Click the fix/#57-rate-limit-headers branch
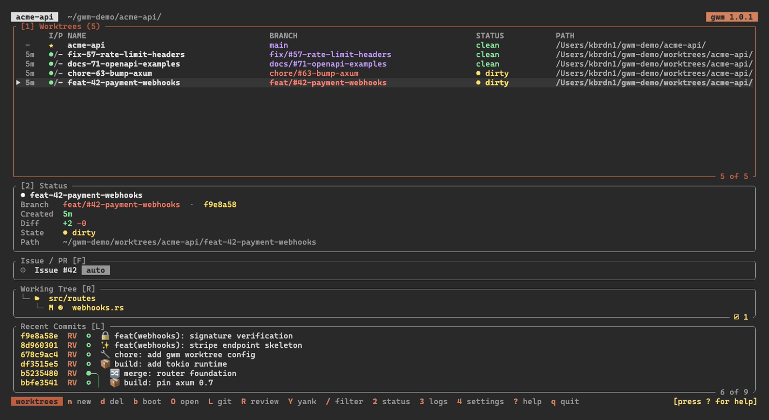The height and width of the screenshot is (420, 769). (x=330, y=55)
